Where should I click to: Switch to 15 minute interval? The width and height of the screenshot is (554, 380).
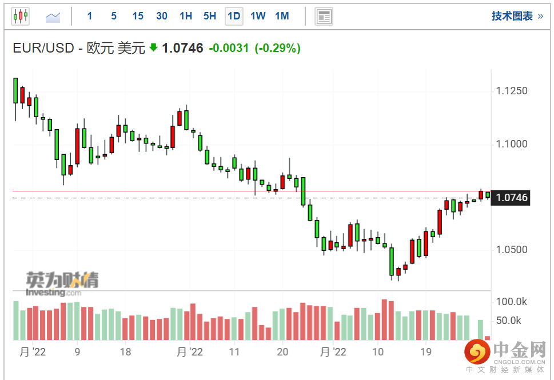pyautogui.click(x=137, y=16)
